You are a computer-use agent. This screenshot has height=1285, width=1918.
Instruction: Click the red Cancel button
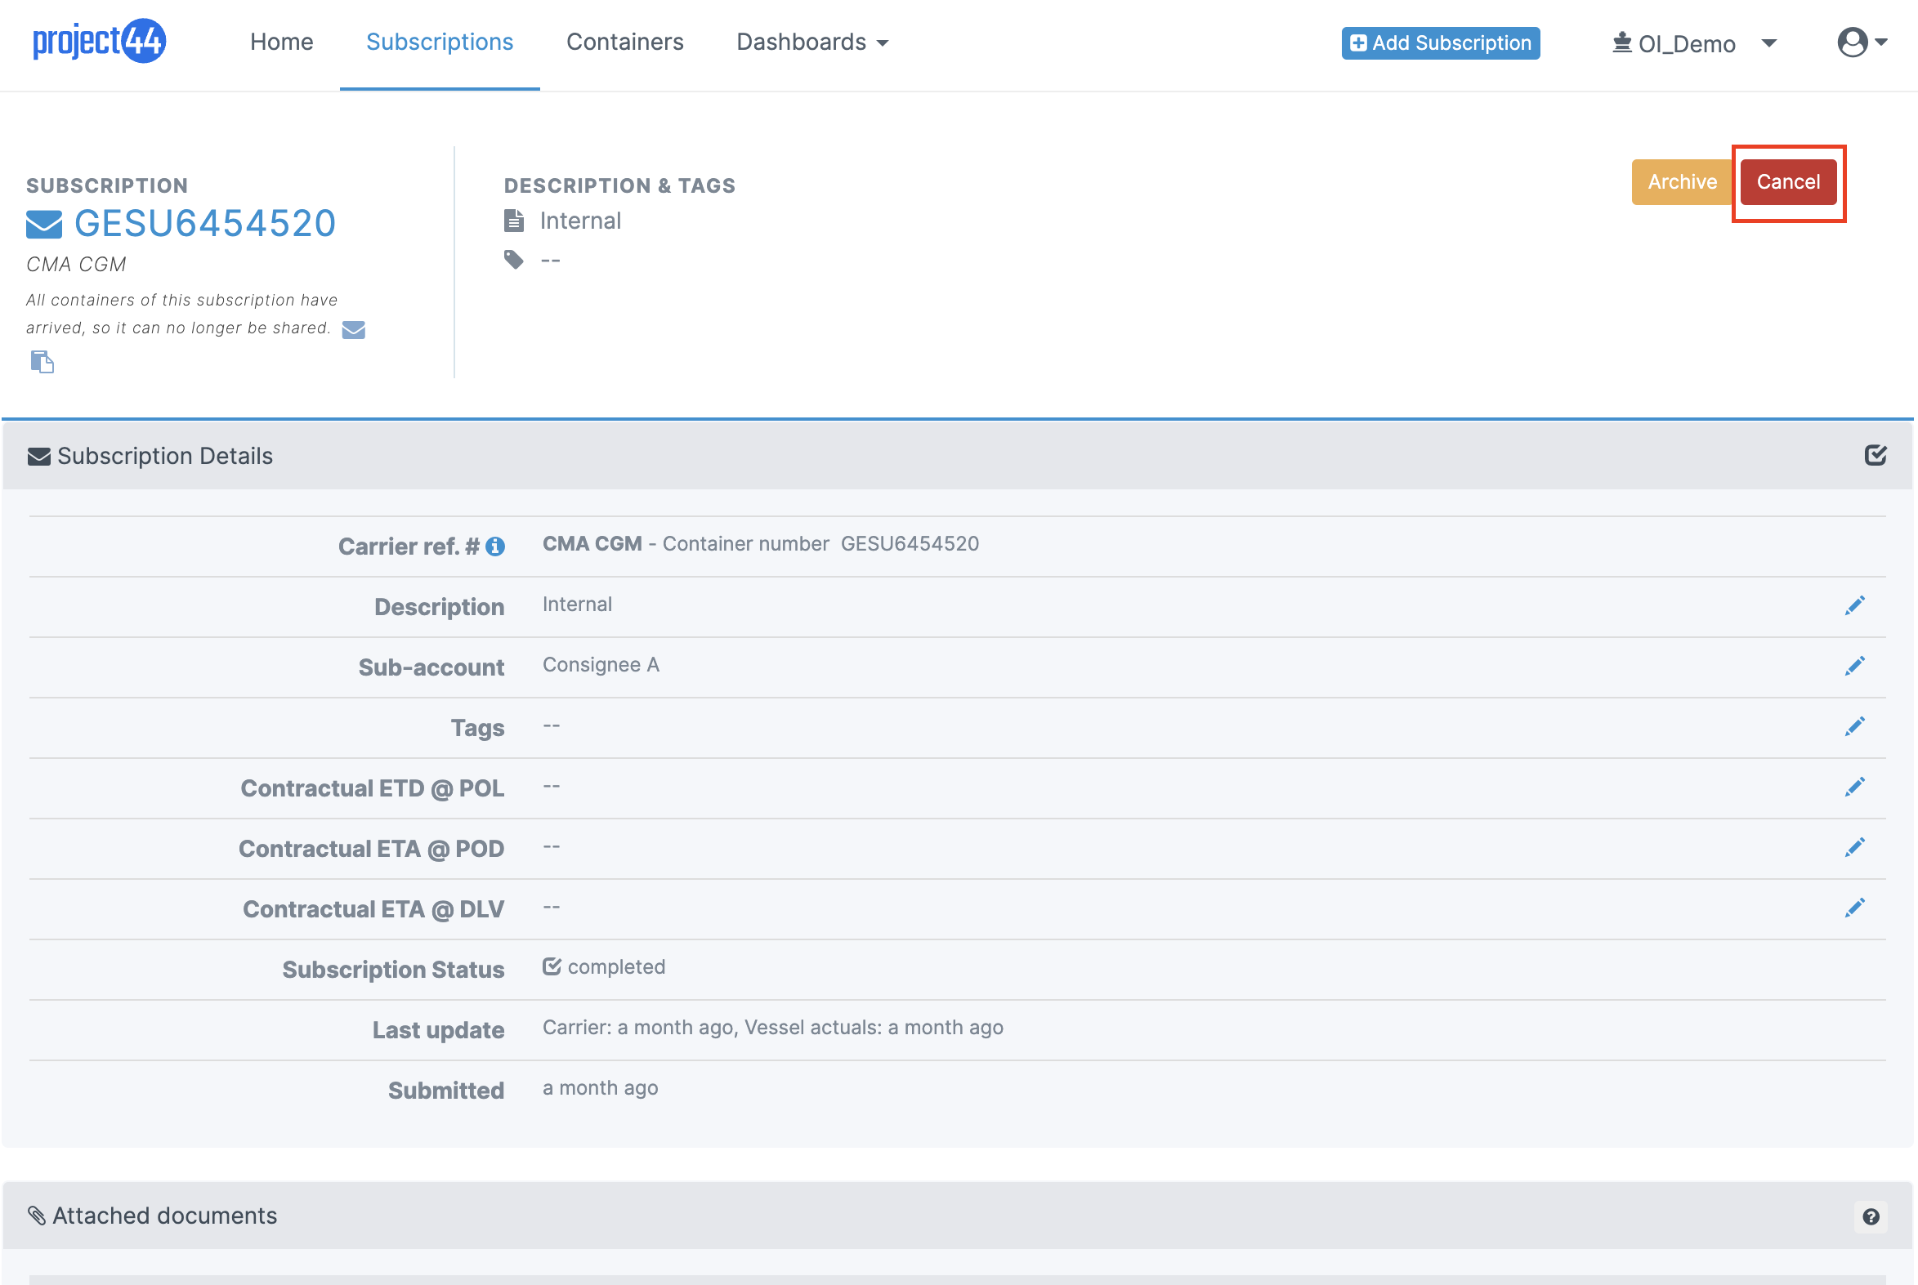pos(1788,182)
